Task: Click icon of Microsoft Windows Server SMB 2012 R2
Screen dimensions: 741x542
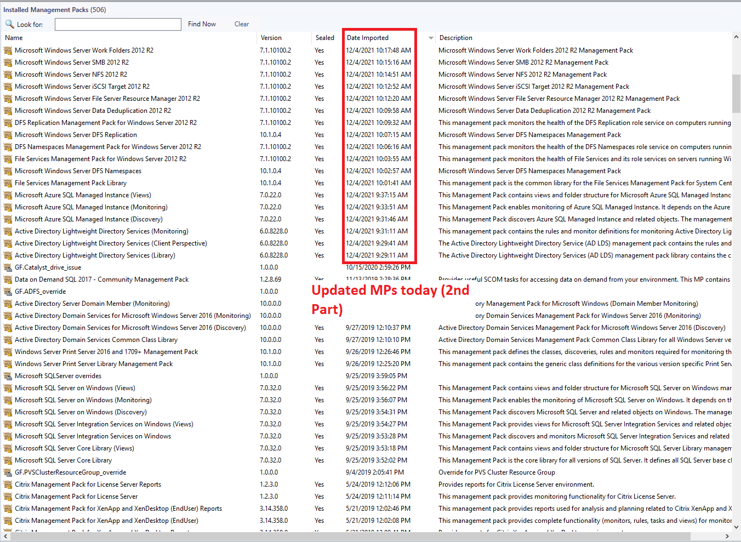Action: (8, 62)
